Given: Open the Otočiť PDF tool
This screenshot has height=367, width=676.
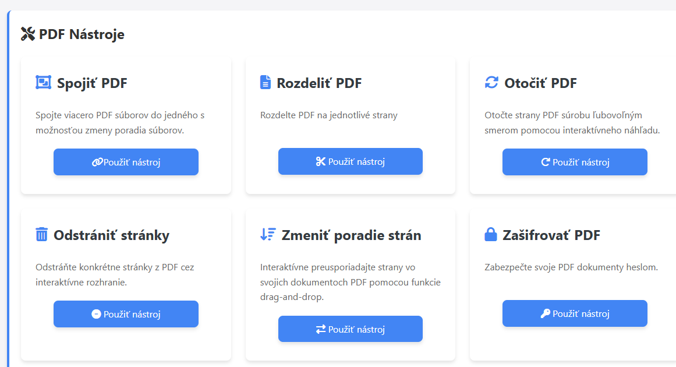Looking at the screenshot, I should [x=574, y=161].
